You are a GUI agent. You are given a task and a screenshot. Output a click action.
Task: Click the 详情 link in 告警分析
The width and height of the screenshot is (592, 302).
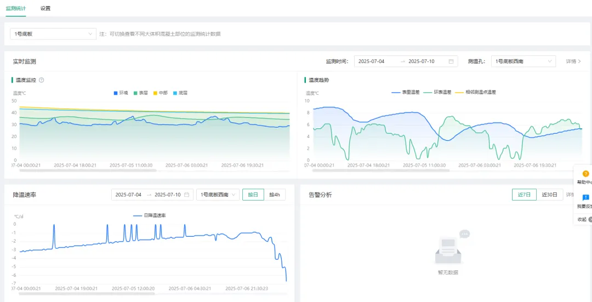570,195
